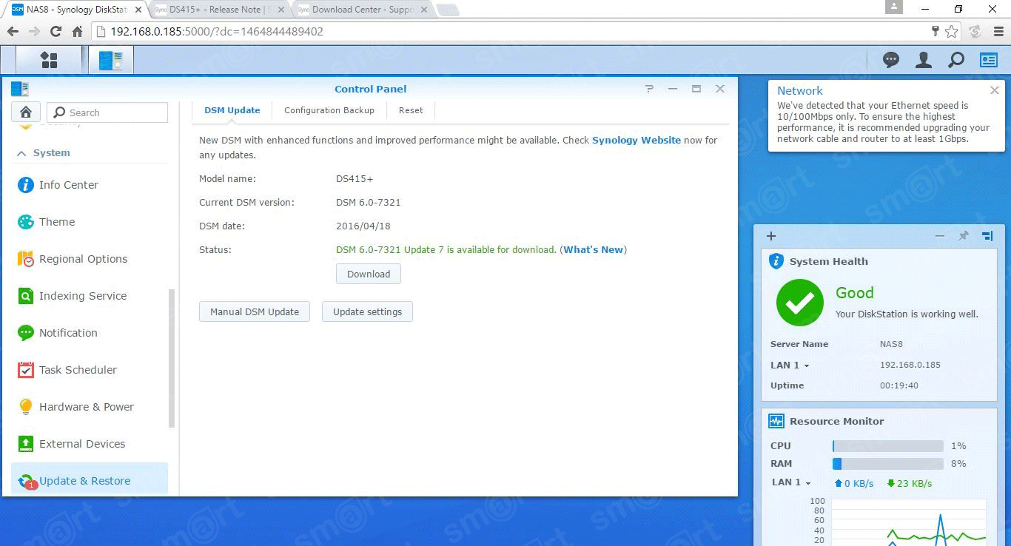Click the CPU usage bar
The image size is (1011, 546).
coord(888,446)
